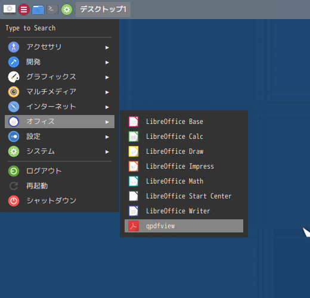This screenshot has height=298, width=310.
Task: Click the Type to Search field
Action: (60, 28)
